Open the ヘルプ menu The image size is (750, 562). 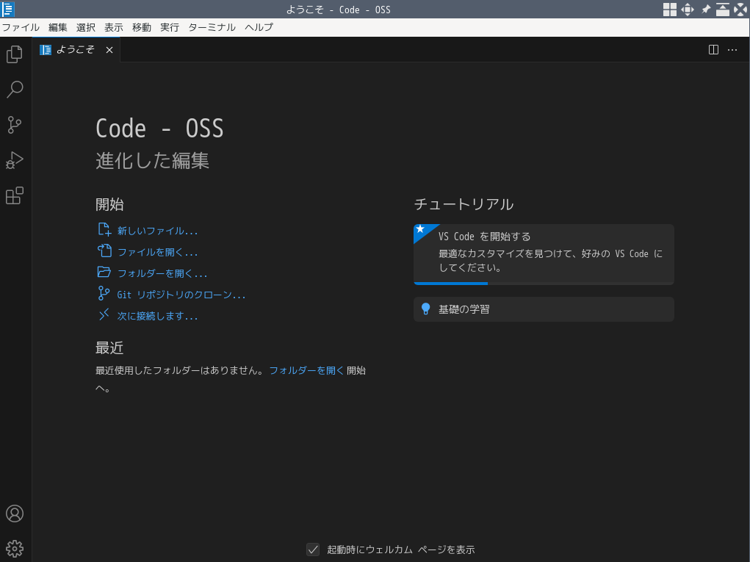[259, 27]
